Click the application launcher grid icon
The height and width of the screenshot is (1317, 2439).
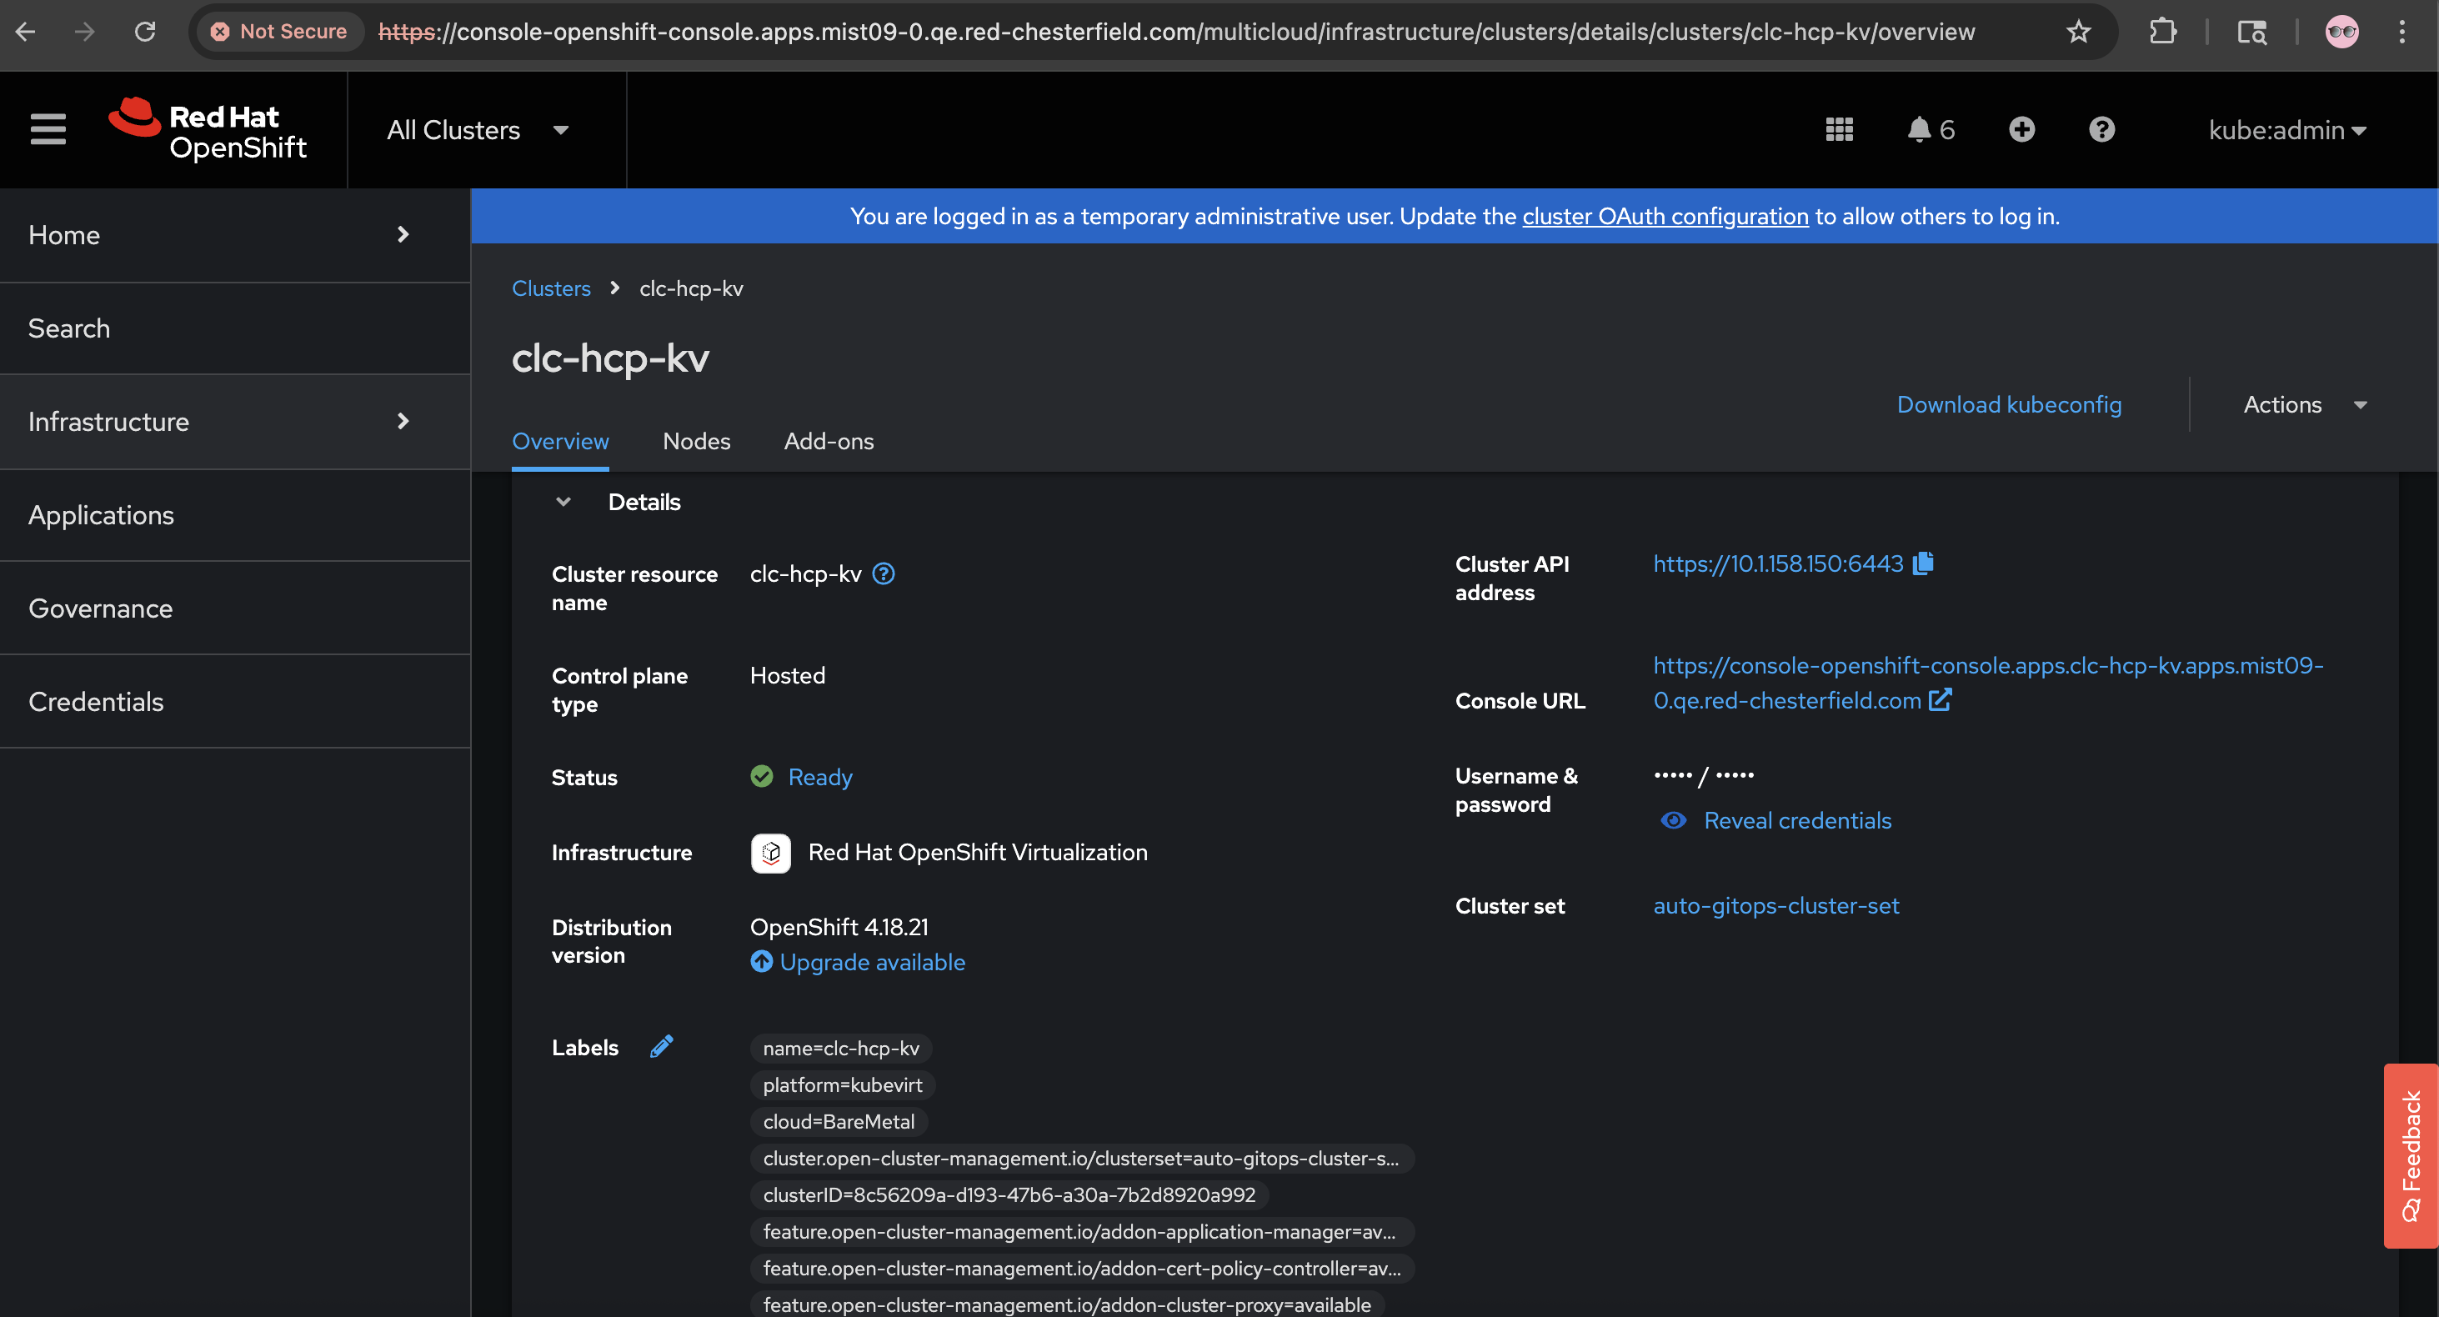click(1839, 130)
